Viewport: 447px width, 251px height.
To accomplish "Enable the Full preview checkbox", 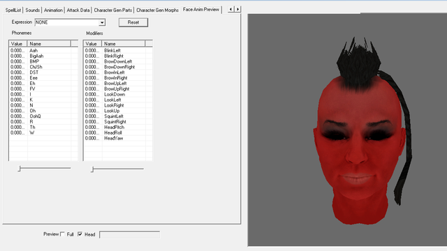I will click(x=62, y=234).
